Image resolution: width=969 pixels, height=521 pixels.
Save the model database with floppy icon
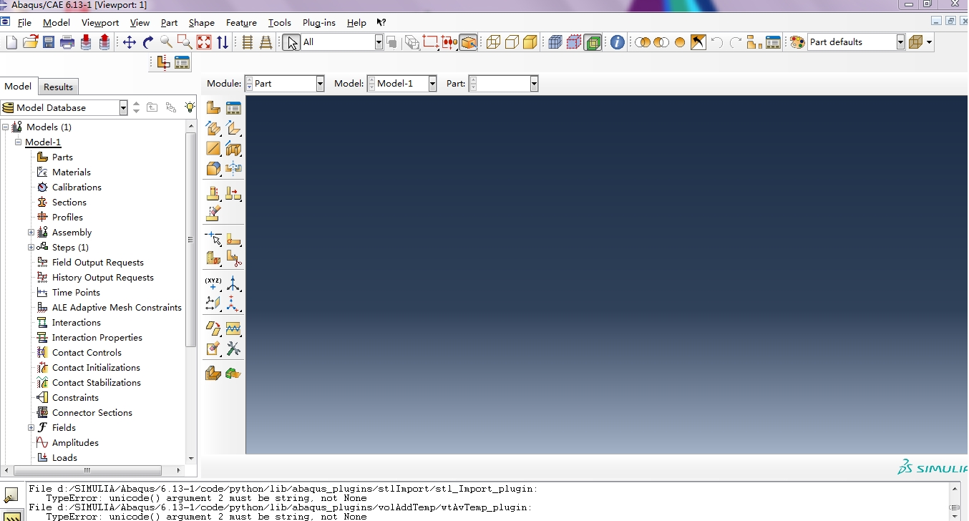[49, 42]
